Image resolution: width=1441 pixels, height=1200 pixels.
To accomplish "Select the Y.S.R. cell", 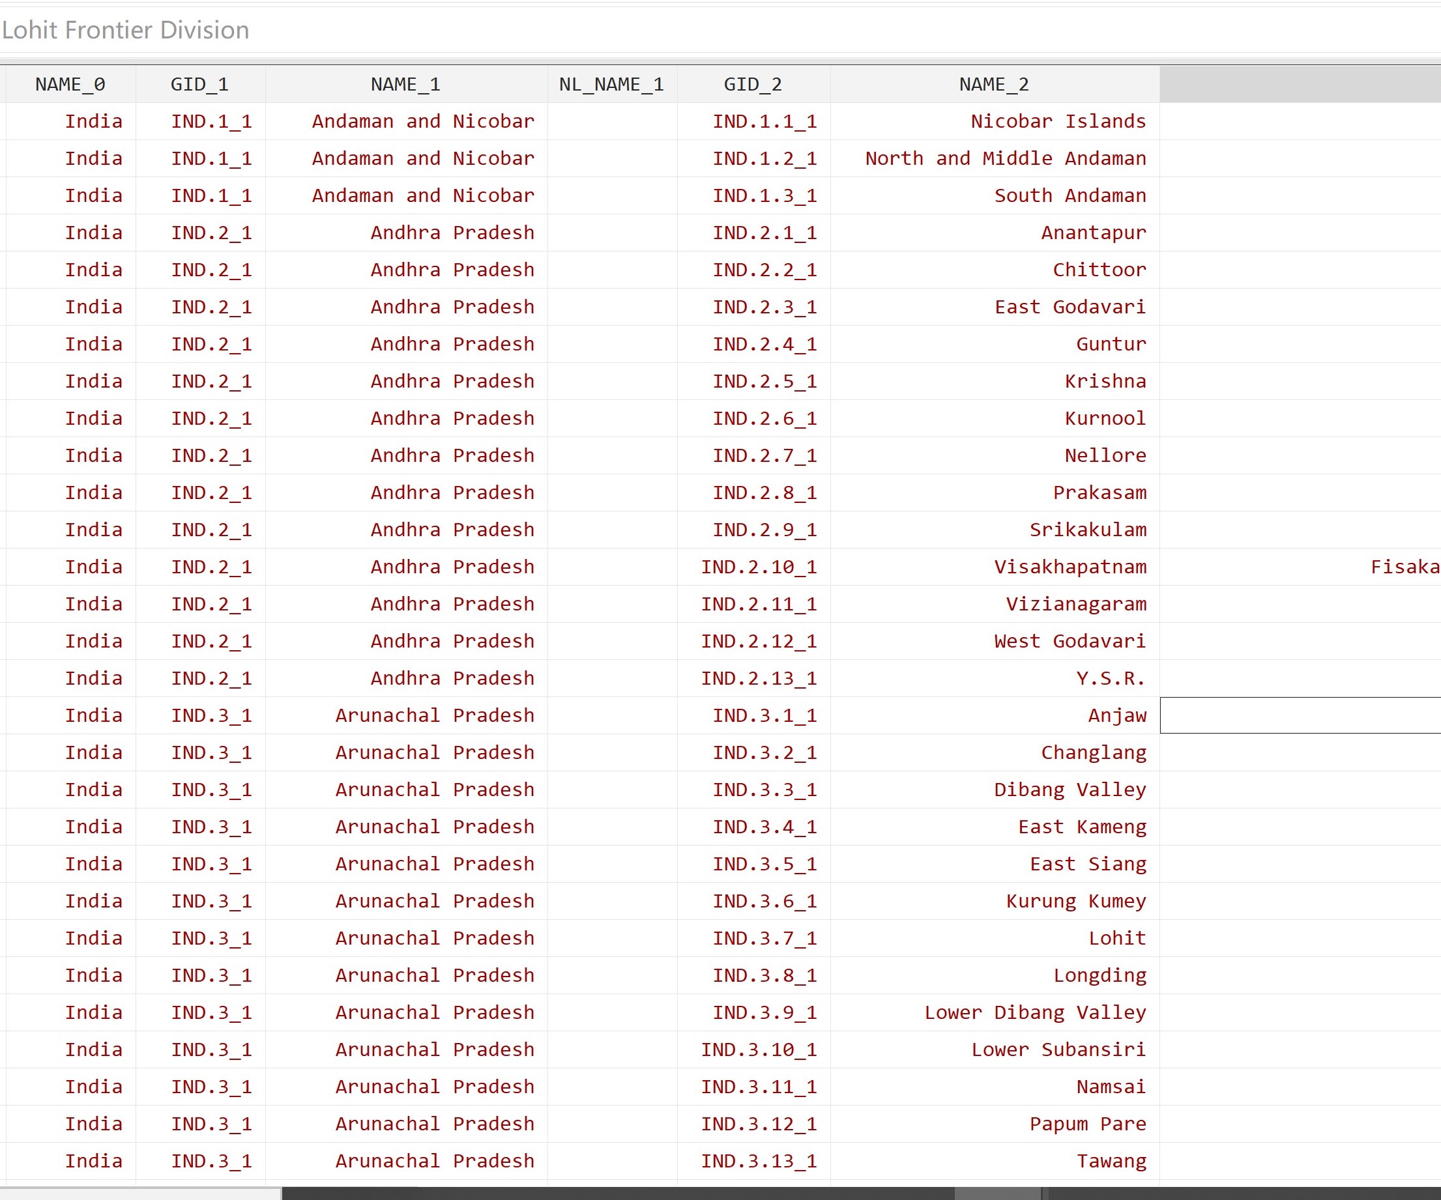I will pos(1111,678).
